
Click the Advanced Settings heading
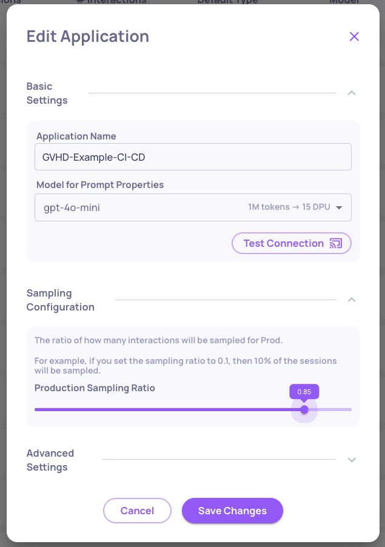[50, 460]
